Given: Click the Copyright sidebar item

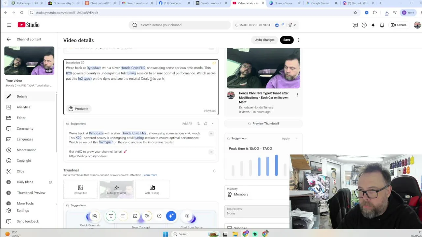Looking at the screenshot, I should click(24, 161).
